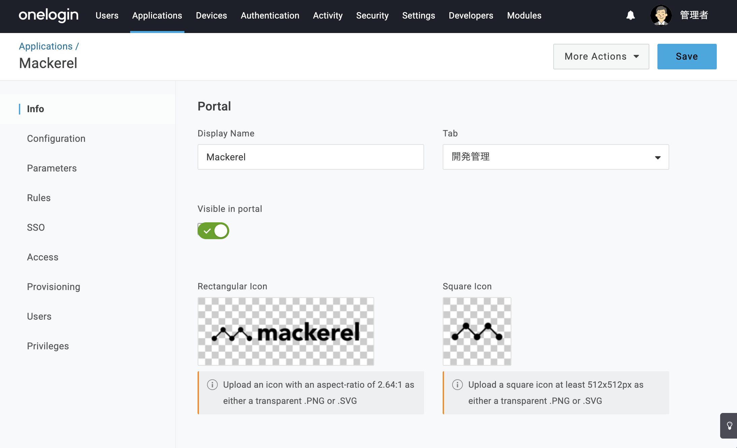Click the OneLogin logo
This screenshot has height=448, width=737.
[x=49, y=15]
